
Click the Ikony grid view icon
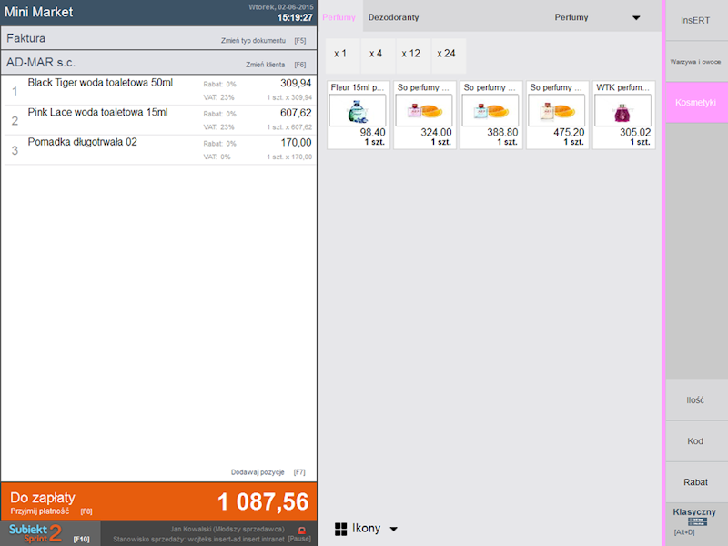click(x=341, y=529)
